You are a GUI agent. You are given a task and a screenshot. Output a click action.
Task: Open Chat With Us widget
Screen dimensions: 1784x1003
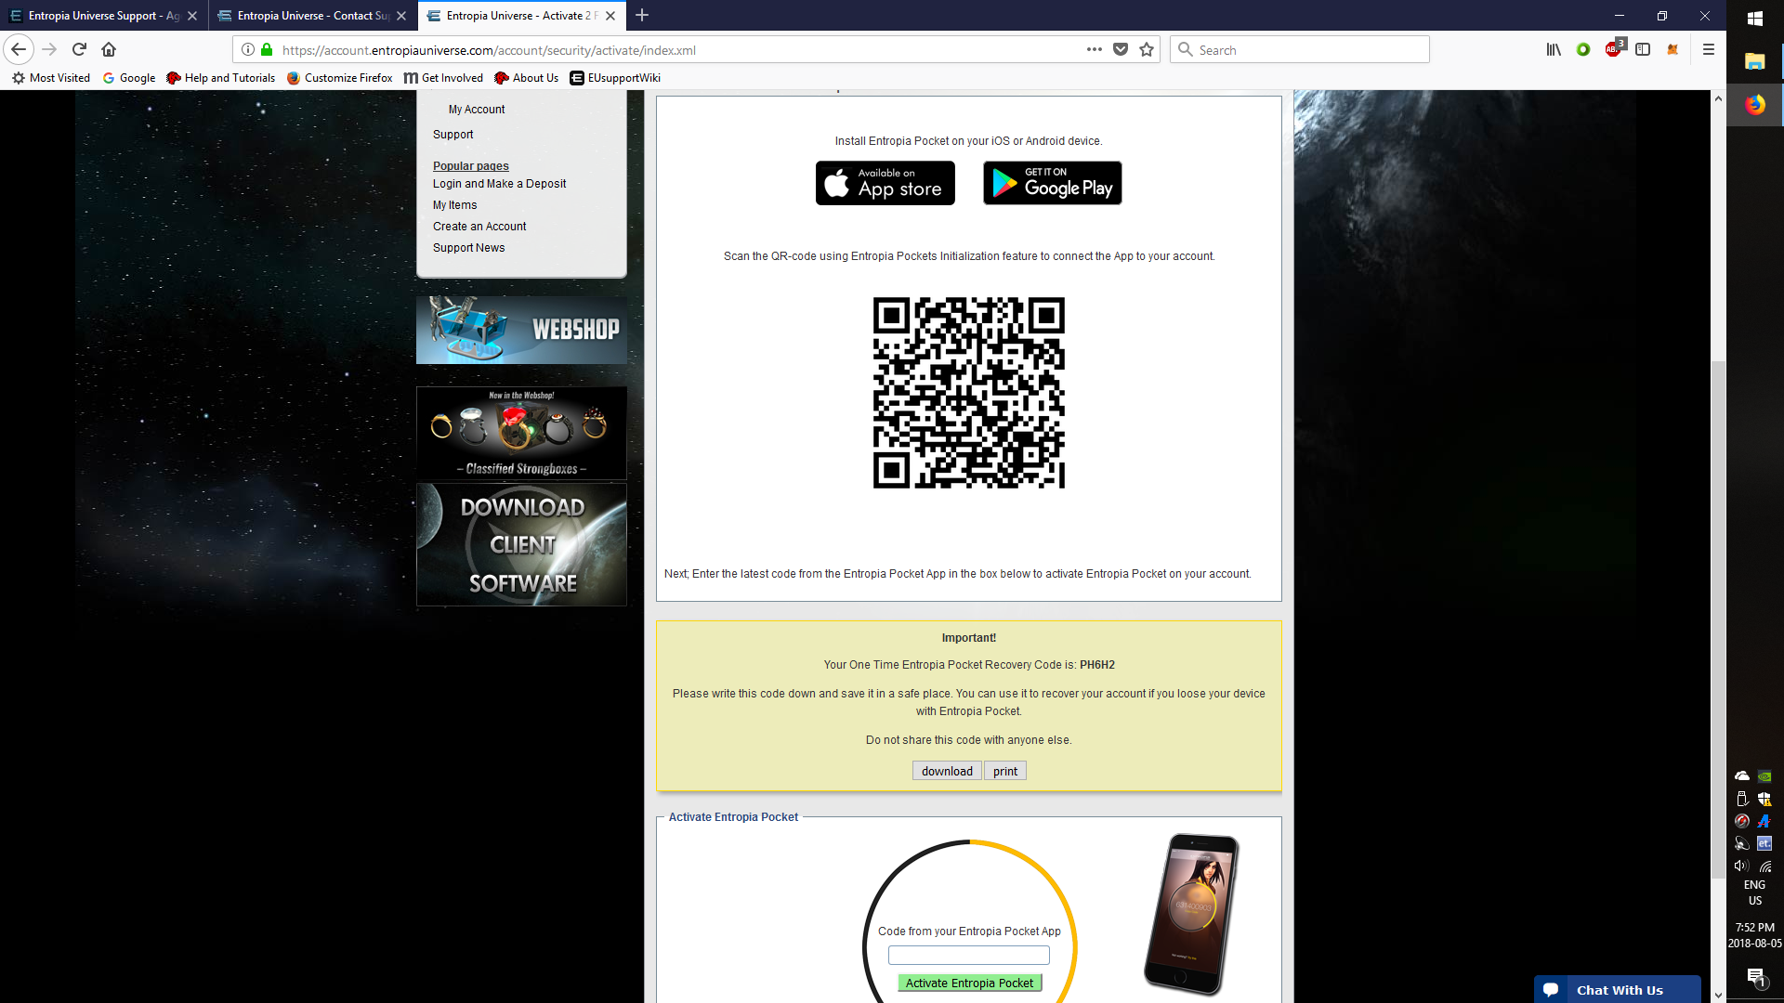point(1618,989)
